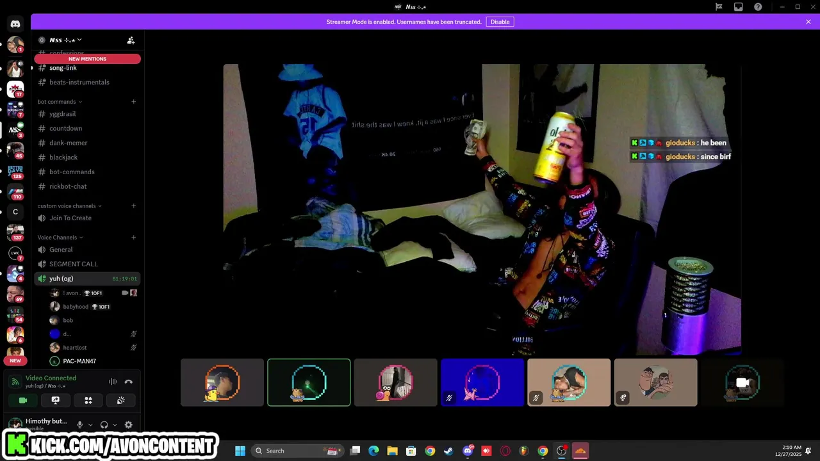Screen dimensions: 820x461
Task: Open headphone output options arrow
Action: coord(115,425)
